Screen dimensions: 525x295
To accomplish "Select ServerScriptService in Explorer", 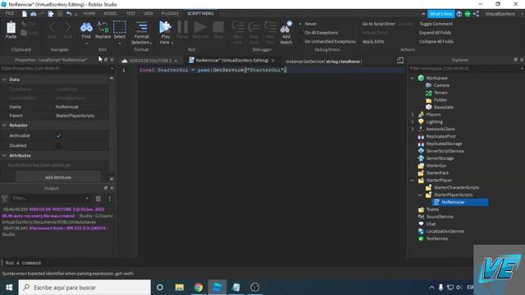I will point(445,151).
